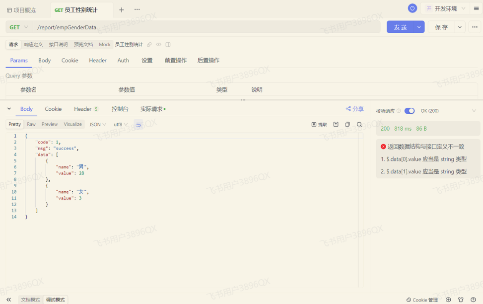This screenshot has width=483, height=304.
Task: Send the request with 发送 button
Action: pyautogui.click(x=400, y=27)
